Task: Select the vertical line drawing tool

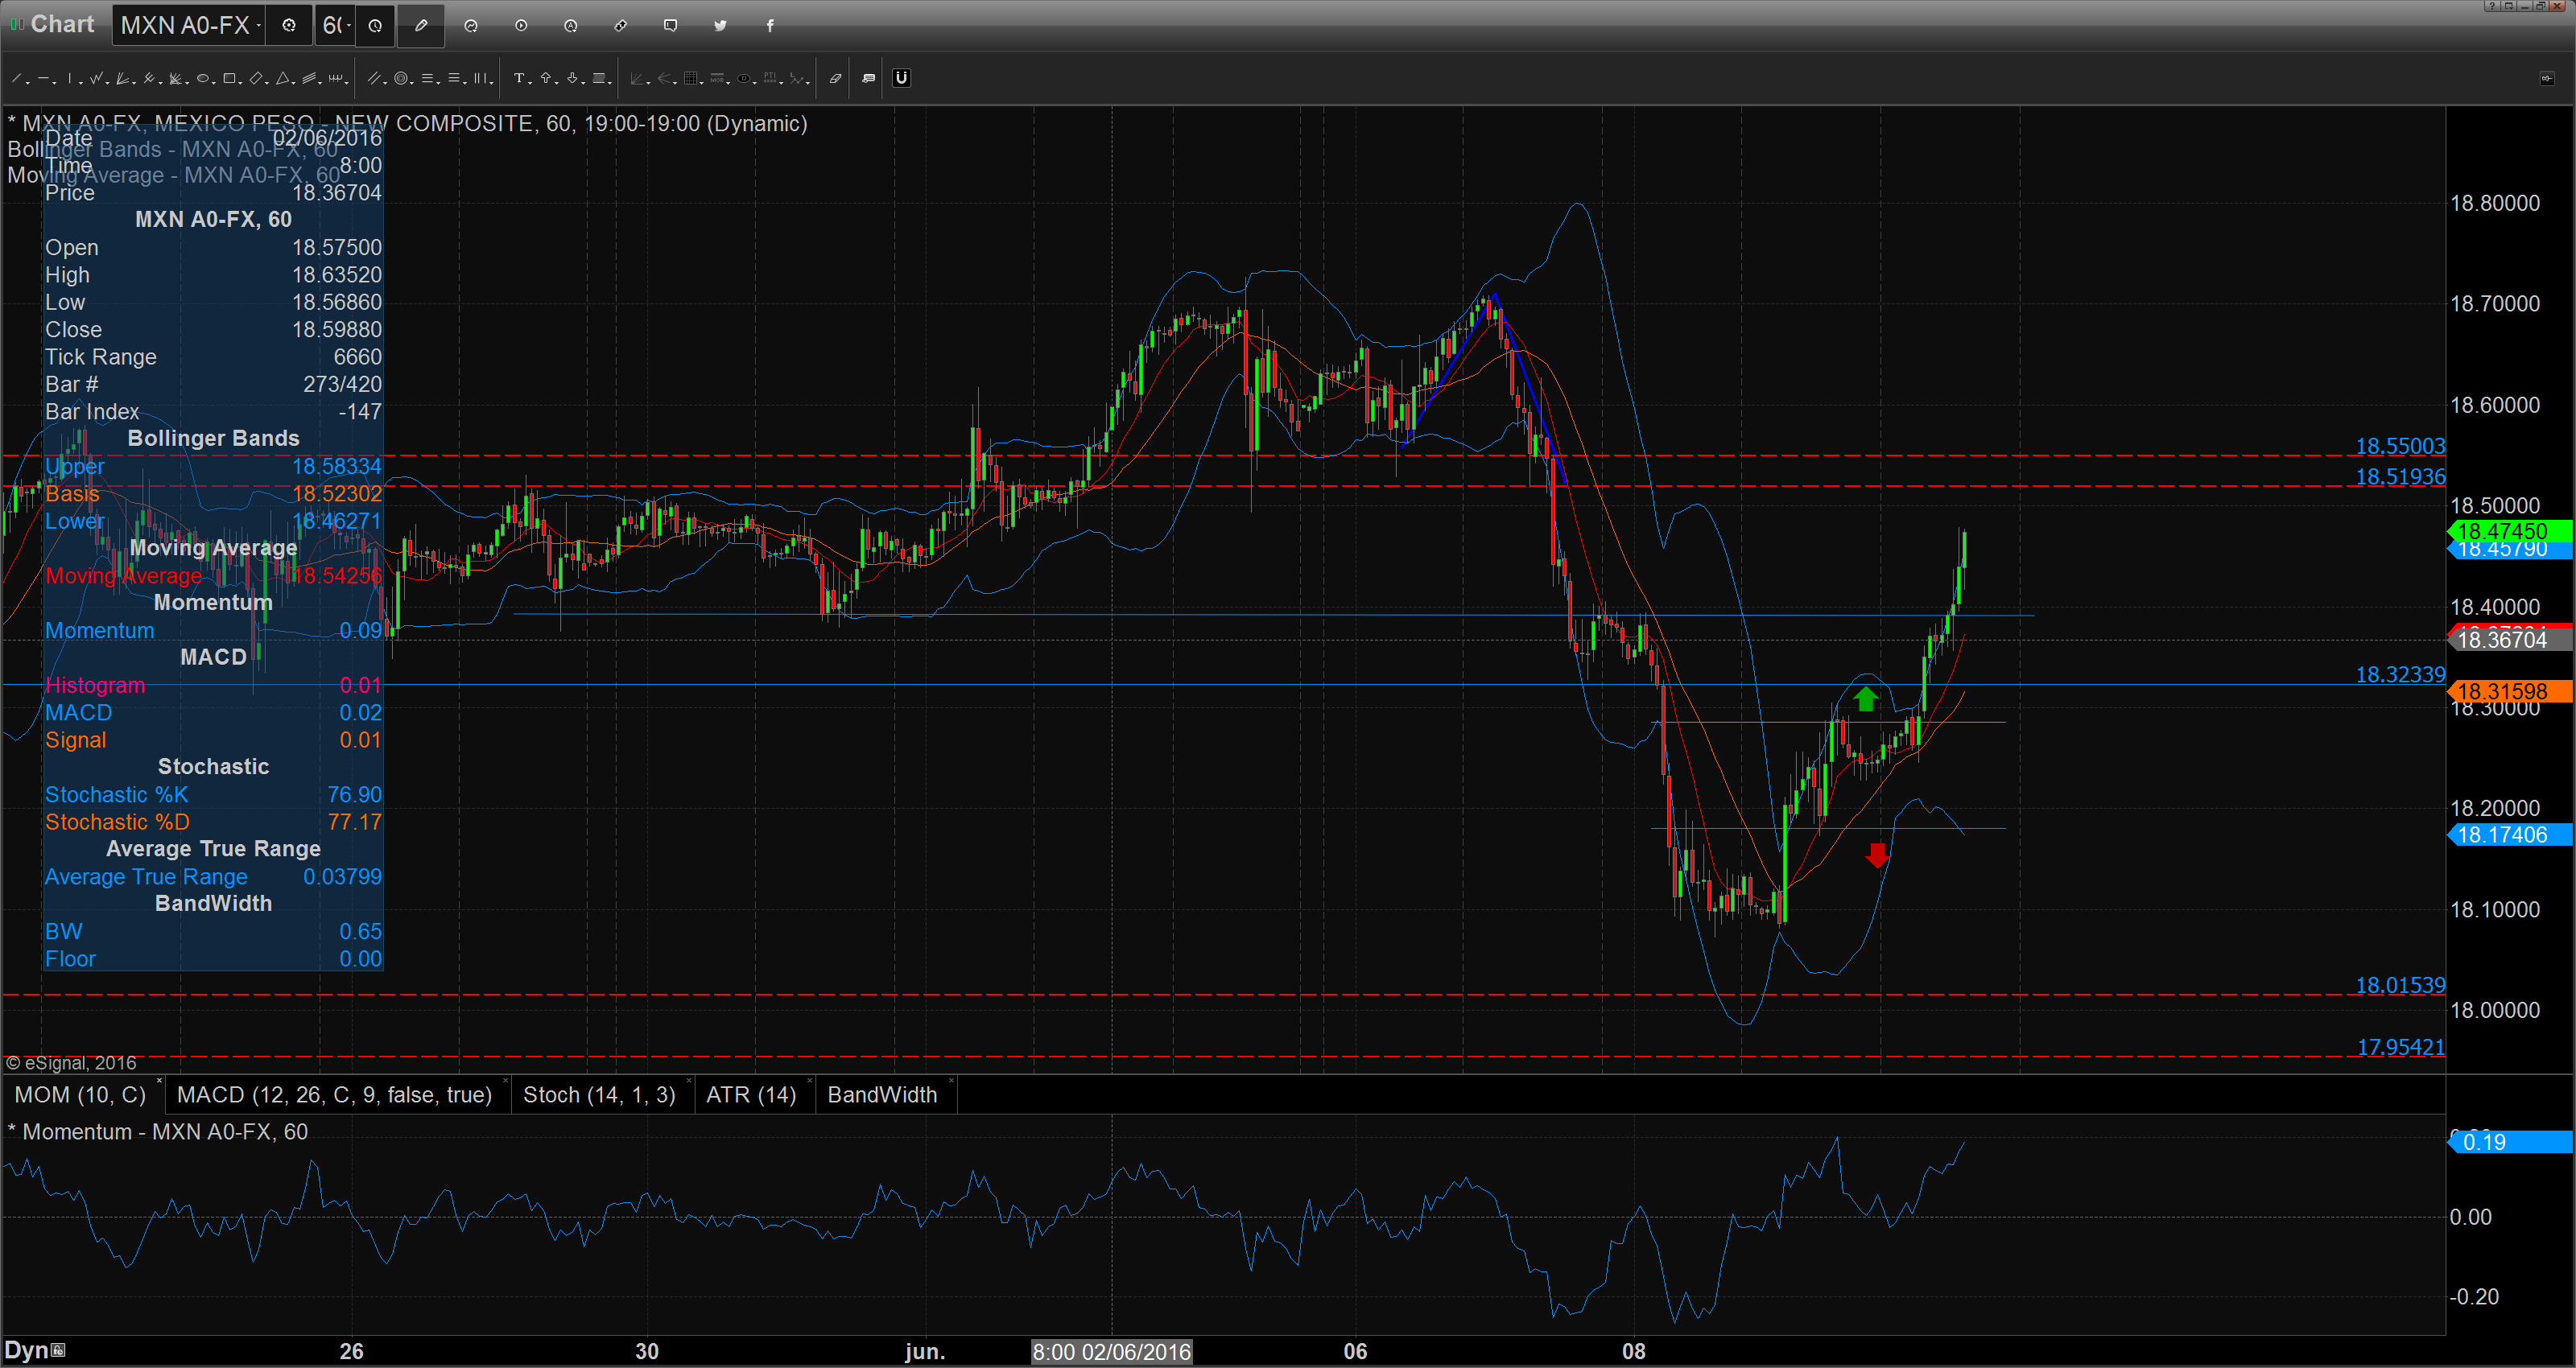Action: [x=70, y=78]
